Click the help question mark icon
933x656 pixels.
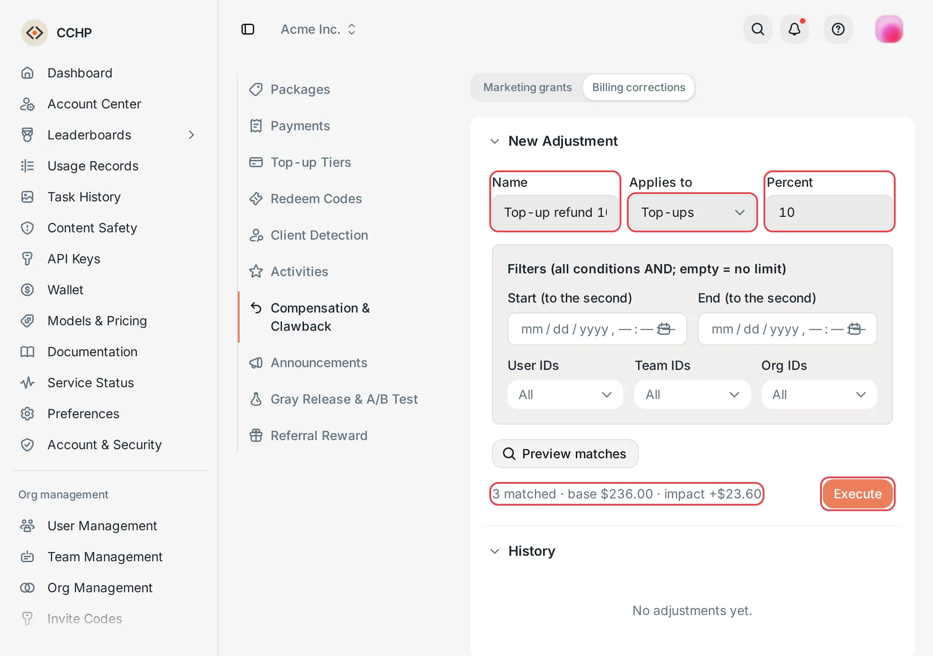838,29
